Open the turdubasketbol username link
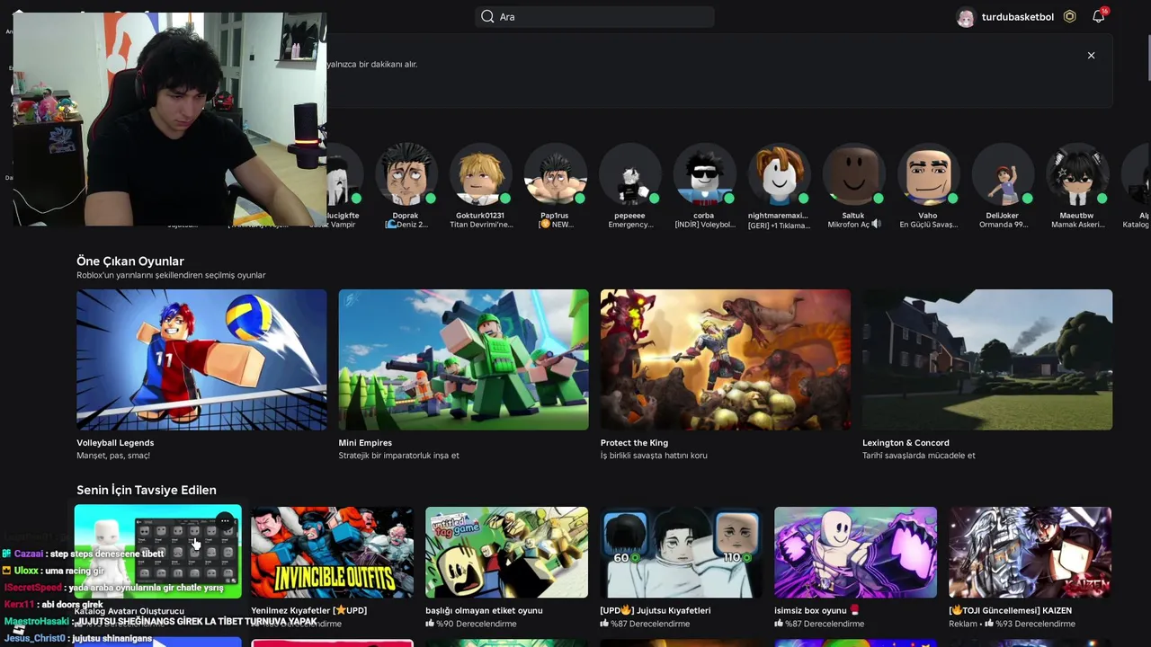1151x647 pixels. coord(1017,17)
